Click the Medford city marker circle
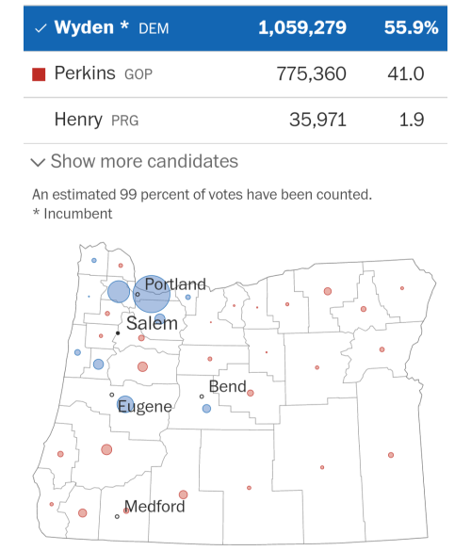Image resolution: width=471 pixels, height=551 pixels. click(117, 516)
